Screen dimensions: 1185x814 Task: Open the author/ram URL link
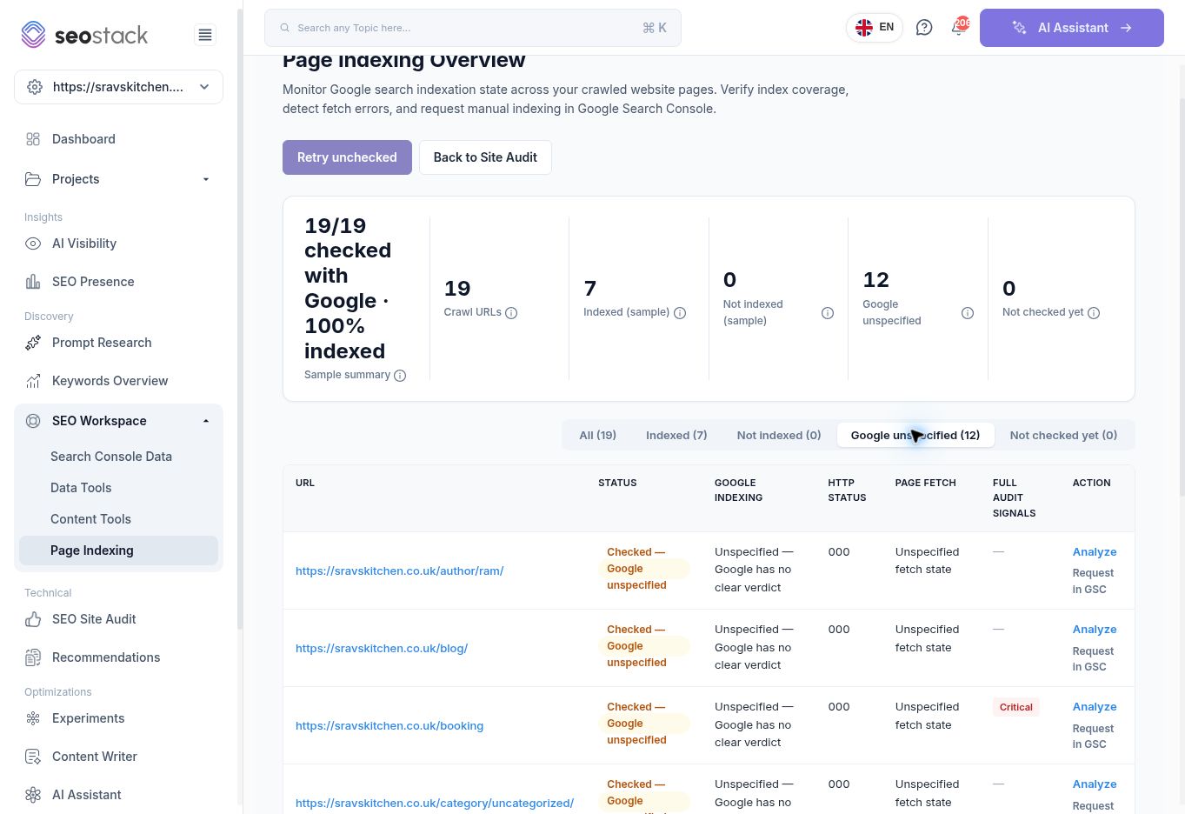[399, 571]
